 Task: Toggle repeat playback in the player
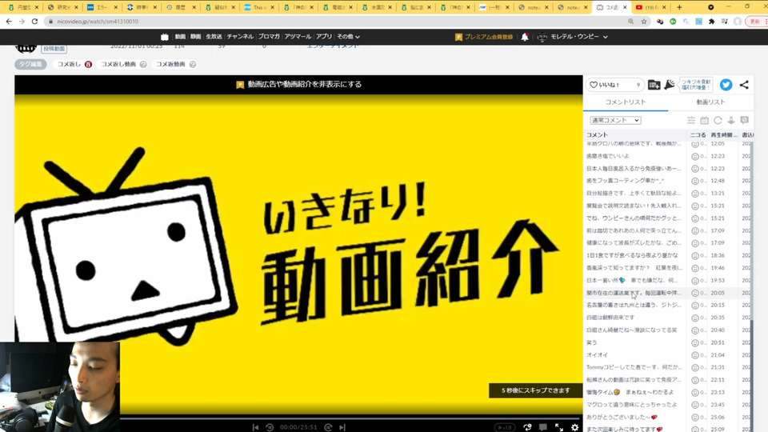[x=527, y=427]
